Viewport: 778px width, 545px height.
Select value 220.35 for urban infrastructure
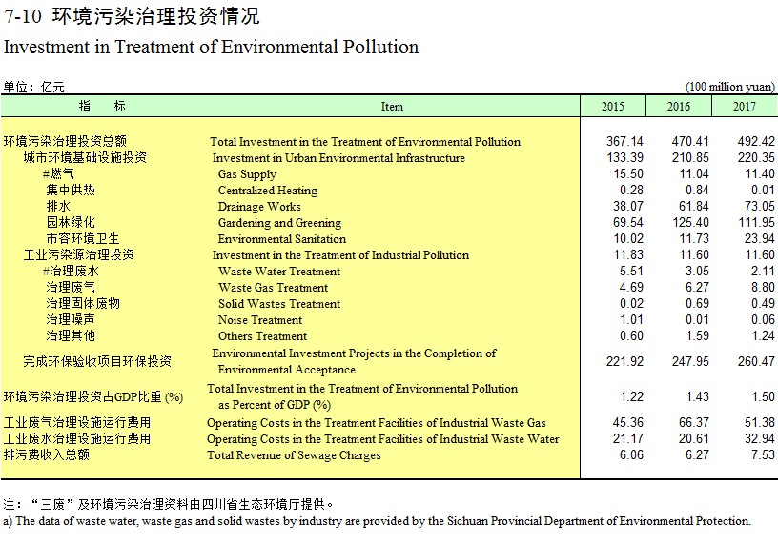click(x=756, y=158)
